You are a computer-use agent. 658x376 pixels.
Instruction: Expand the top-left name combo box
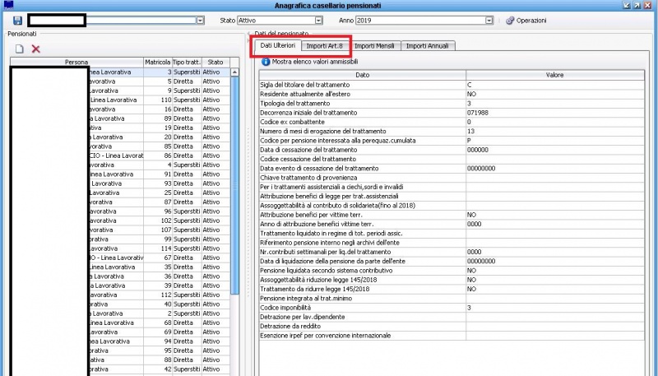click(x=200, y=20)
